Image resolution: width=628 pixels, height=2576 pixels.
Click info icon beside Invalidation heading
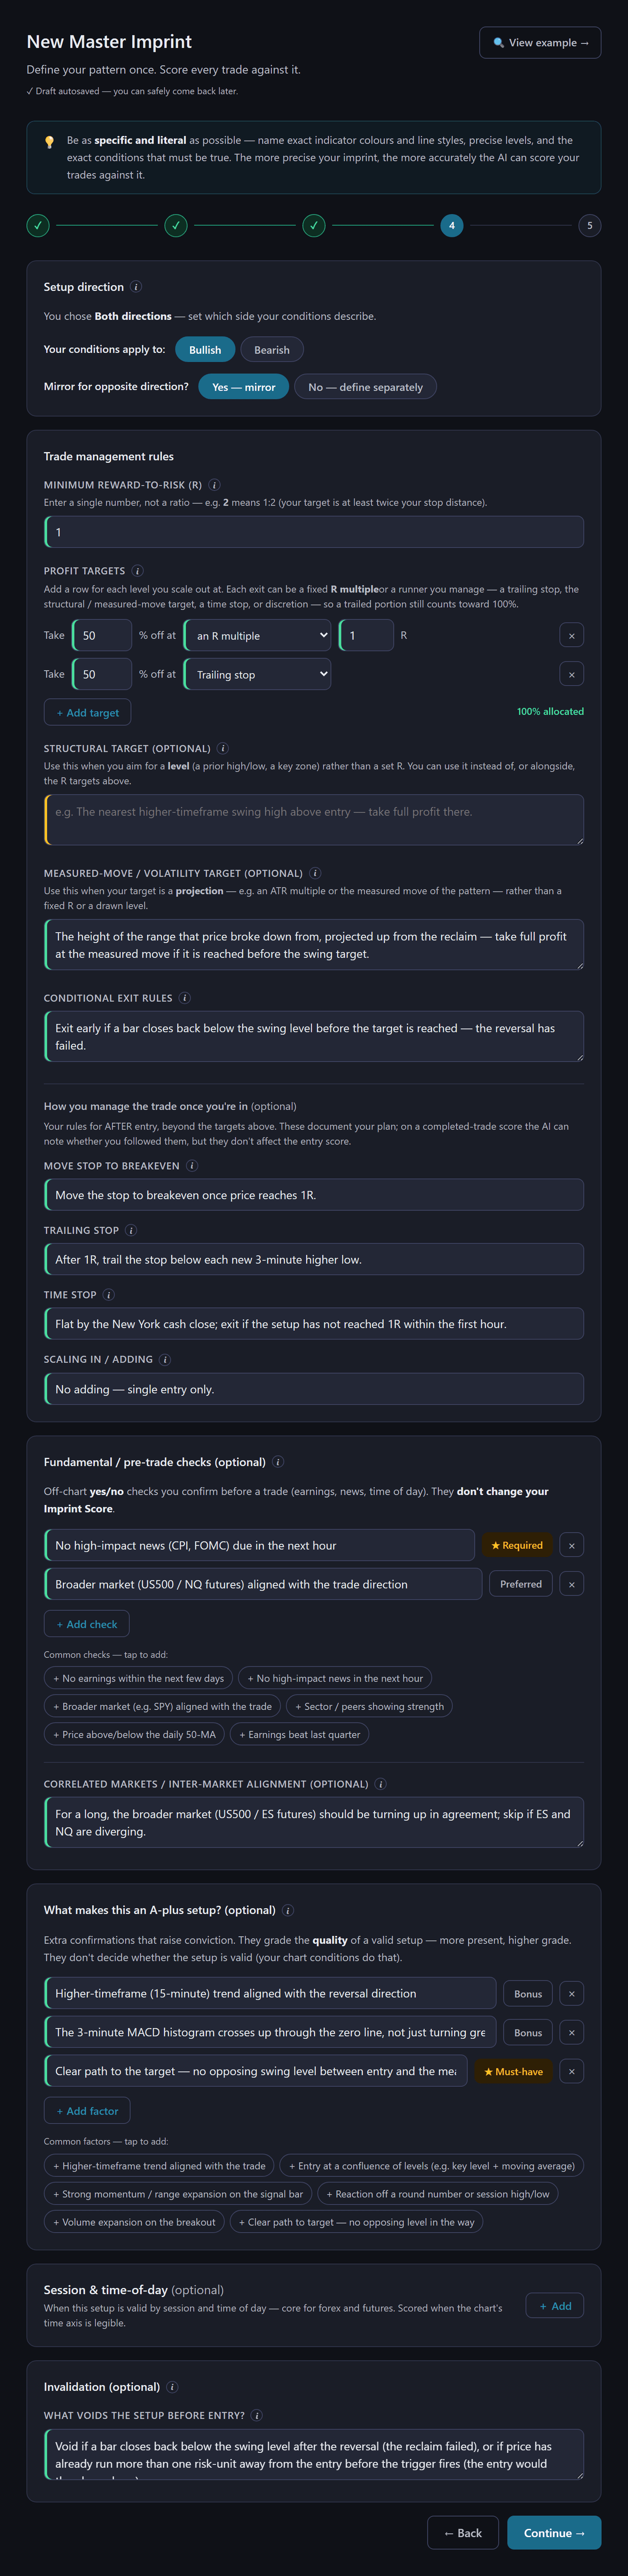tap(172, 2387)
